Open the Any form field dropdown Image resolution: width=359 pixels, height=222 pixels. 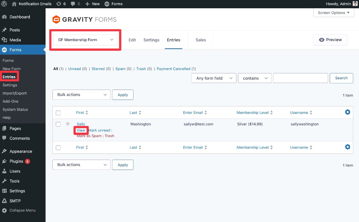click(x=214, y=78)
